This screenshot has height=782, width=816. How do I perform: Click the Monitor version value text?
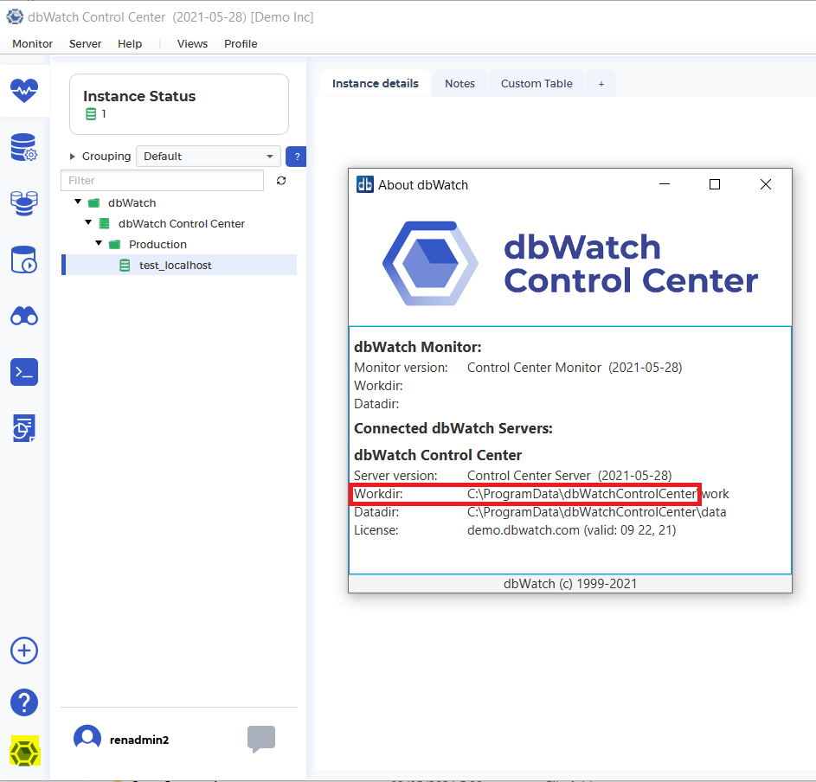(x=575, y=368)
